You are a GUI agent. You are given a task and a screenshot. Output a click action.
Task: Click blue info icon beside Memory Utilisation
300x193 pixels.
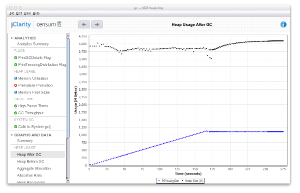(15, 78)
